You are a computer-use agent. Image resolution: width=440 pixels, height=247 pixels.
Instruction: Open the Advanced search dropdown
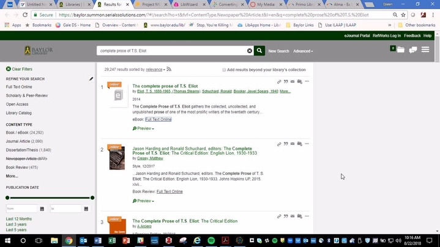pos(303,51)
